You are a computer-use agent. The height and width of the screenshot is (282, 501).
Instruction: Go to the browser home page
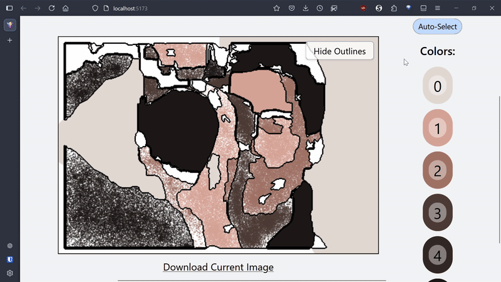pos(66,8)
